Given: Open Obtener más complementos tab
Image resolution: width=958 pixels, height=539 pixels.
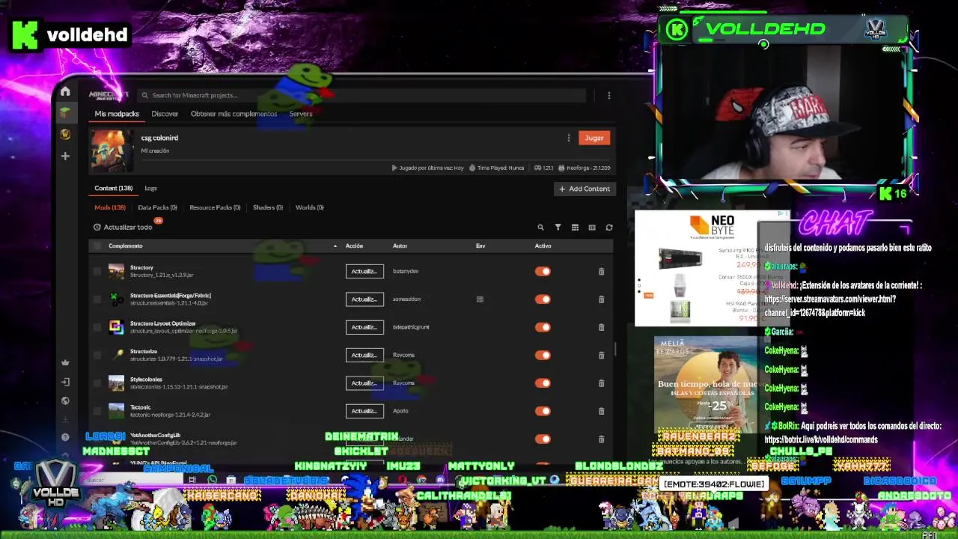Looking at the screenshot, I should coord(234,114).
